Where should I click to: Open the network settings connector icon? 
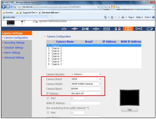[85, 29]
